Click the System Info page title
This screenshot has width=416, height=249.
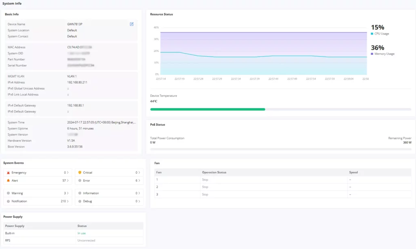(12, 3)
